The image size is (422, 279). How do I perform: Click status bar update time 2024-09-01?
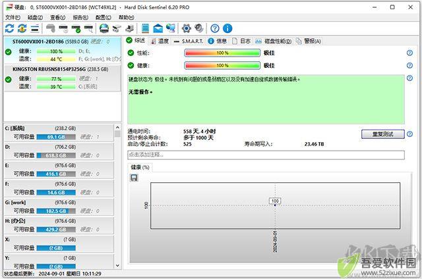[70, 274]
